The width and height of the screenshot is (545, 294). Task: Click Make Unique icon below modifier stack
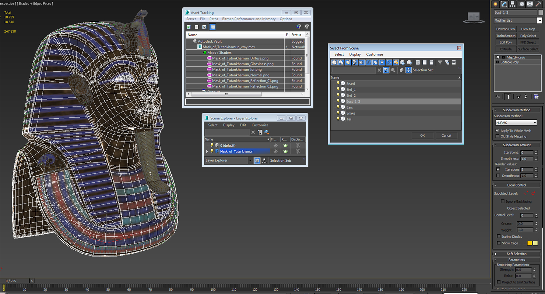coord(518,97)
